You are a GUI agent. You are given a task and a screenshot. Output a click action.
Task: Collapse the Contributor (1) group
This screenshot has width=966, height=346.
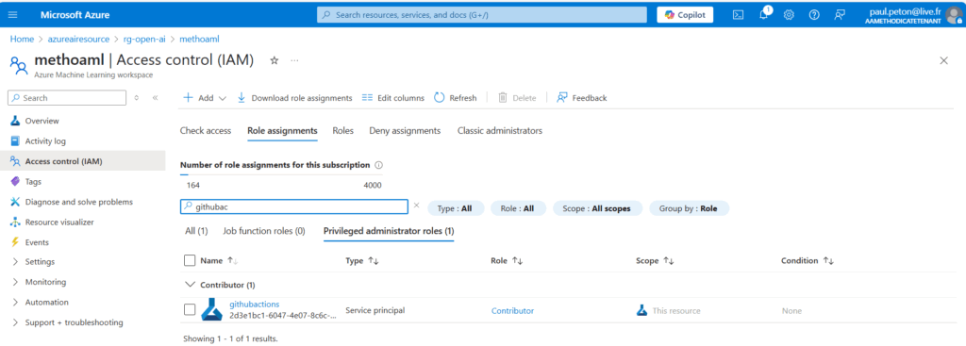[190, 285]
